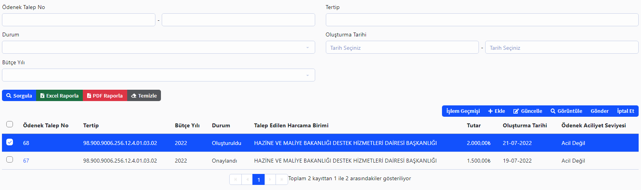This screenshot has height=190, width=641.
Task: Sort by Tutar column header
Action: [473, 125]
